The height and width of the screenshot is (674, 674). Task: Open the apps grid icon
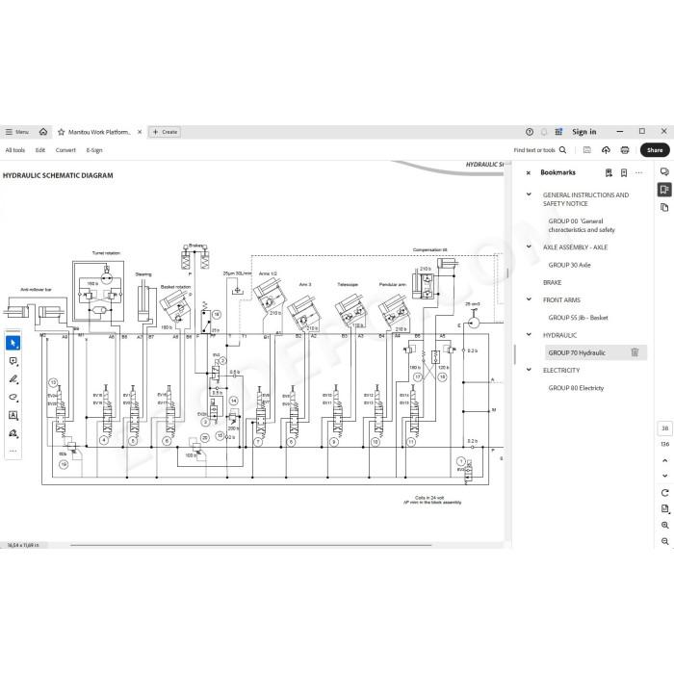558,132
